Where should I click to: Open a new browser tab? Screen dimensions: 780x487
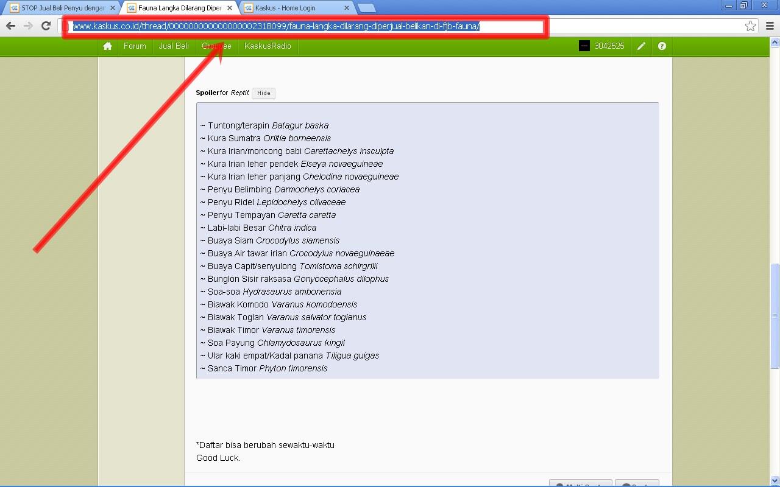[366, 8]
